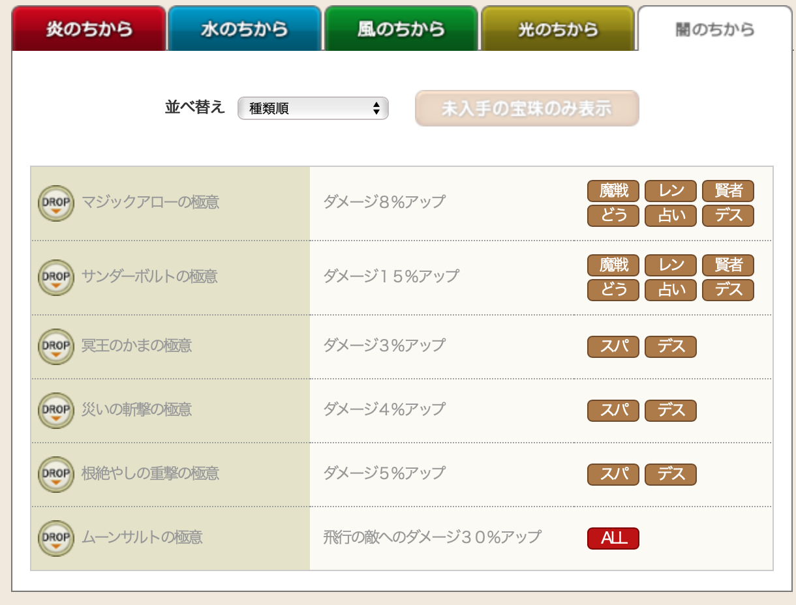
Task: Switch to the 炎のちから tab
Action: point(89,28)
